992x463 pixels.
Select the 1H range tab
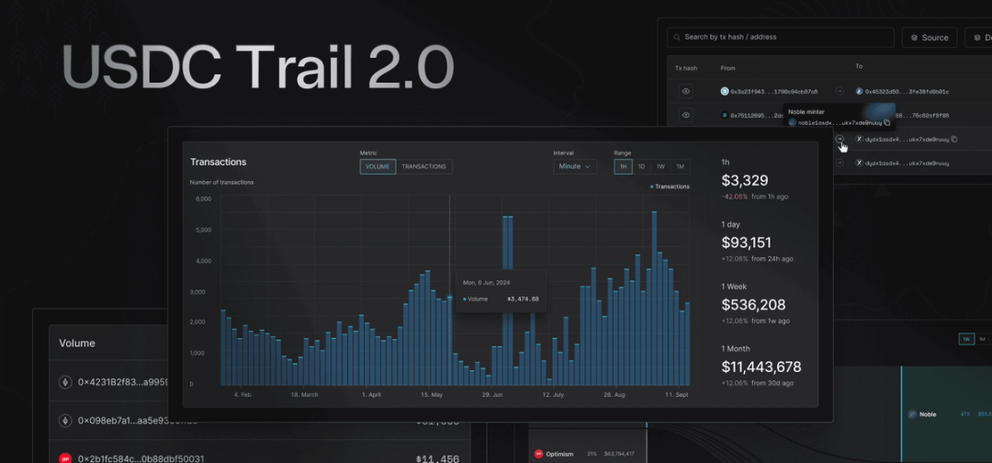(x=623, y=166)
